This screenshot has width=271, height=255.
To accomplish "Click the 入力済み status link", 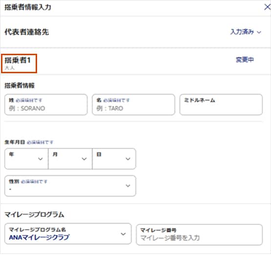I will click(242, 32).
